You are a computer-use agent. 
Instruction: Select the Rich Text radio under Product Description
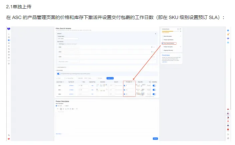pos(57,106)
